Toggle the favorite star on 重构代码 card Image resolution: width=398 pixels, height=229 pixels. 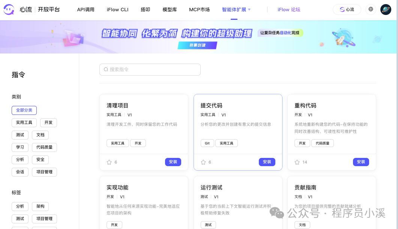point(297,162)
